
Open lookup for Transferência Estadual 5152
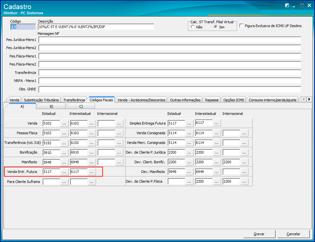64,143
